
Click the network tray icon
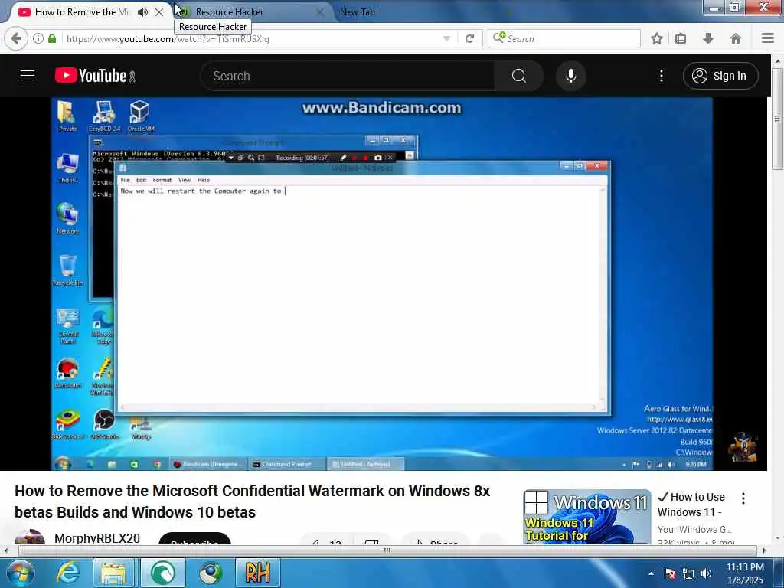(x=688, y=573)
